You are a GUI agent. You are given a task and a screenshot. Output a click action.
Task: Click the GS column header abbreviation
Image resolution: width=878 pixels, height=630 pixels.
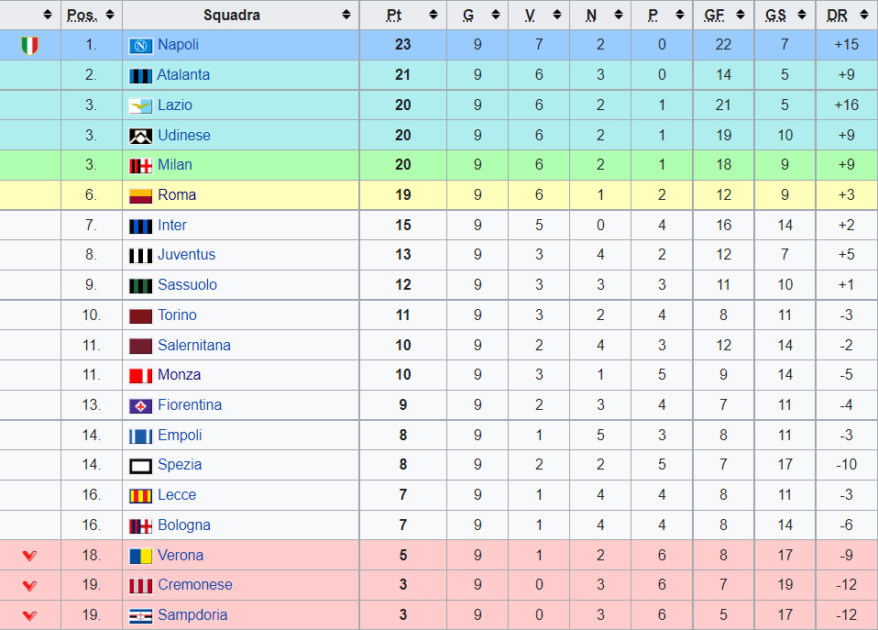(x=775, y=16)
